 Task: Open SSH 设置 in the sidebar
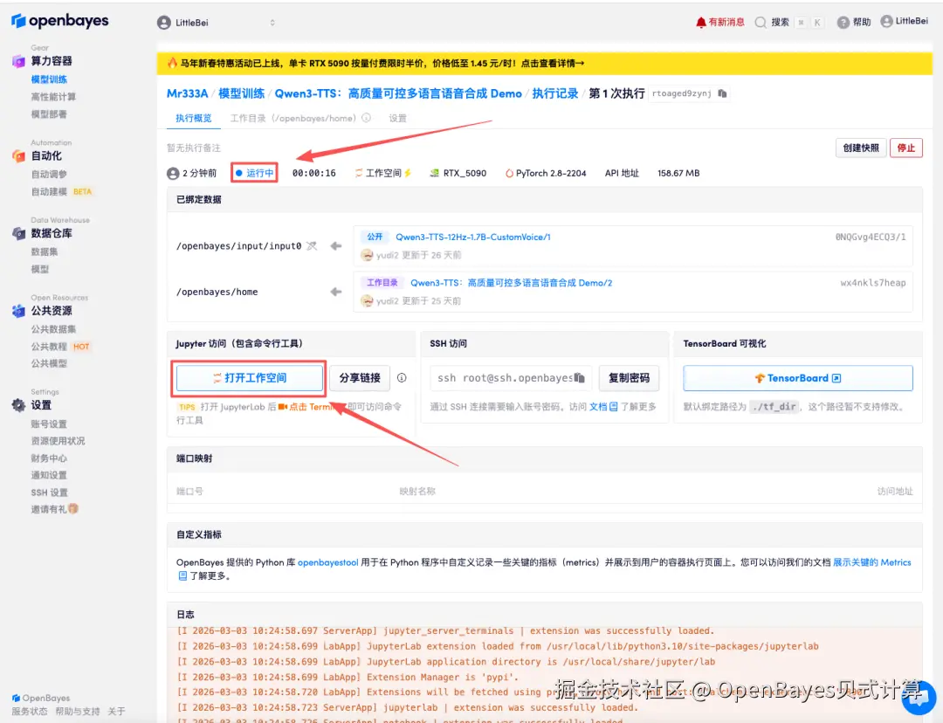(x=49, y=492)
